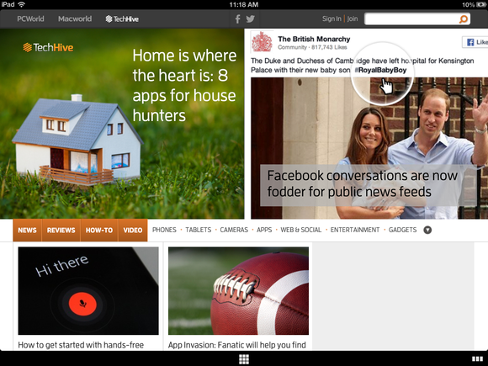Image resolution: width=488 pixels, height=366 pixels.
Task: Select the REVIEWS tab
Action: click(61, 230)
